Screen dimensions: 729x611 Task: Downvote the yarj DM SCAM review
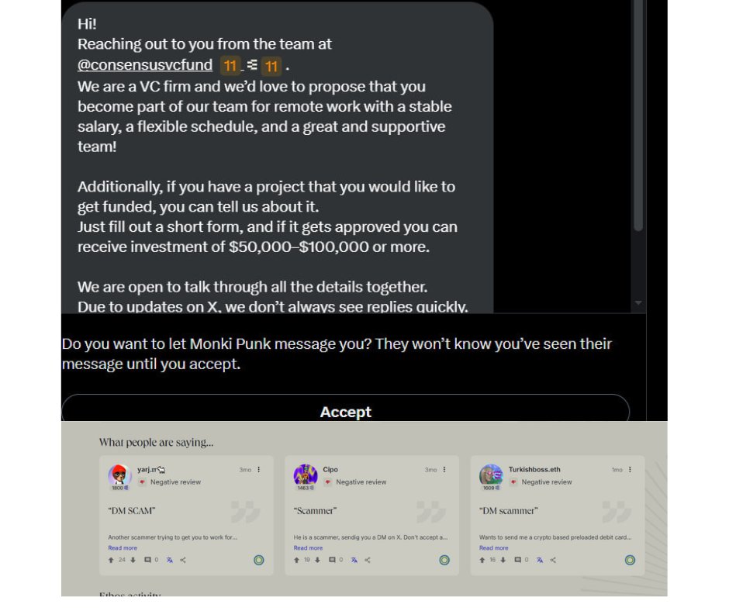point(133,561)
